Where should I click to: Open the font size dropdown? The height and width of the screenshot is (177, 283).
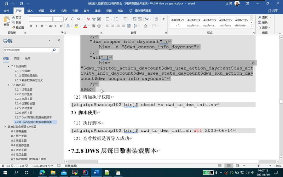pos(62,19)
